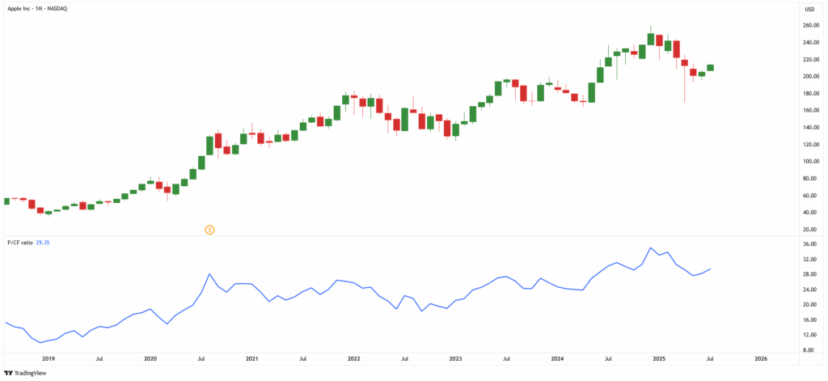Click the TradingView logo
This screenshot has width=828, height=381.
pos(25,373)
